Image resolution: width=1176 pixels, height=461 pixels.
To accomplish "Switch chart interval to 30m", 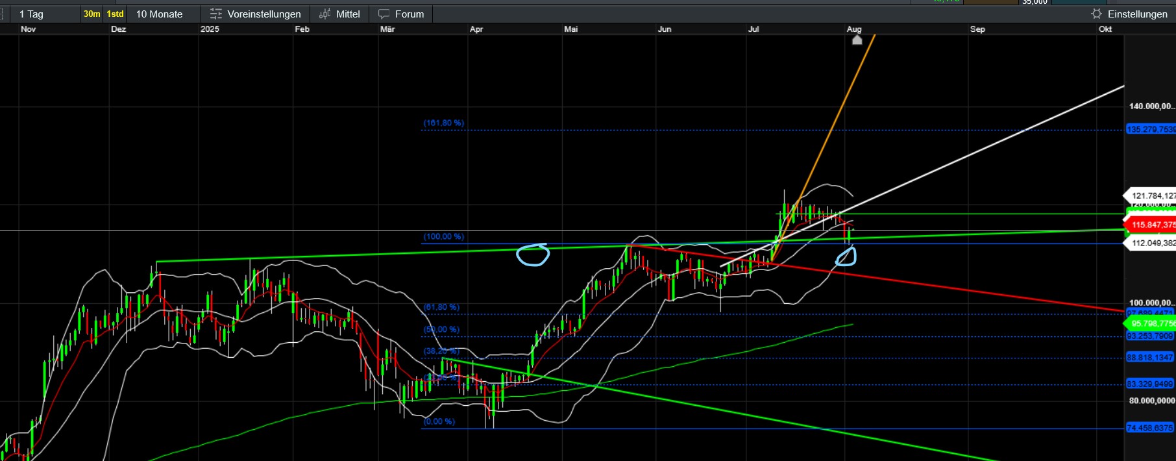I will click(x=92, y=14).
